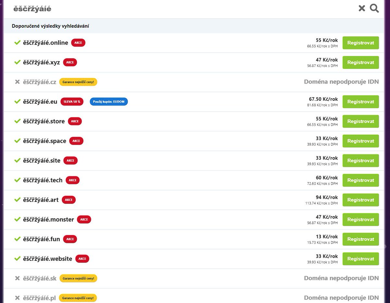390x303 pixels.
Task: Click the AKCE badge on the .store row
Action: click(75, 121)
